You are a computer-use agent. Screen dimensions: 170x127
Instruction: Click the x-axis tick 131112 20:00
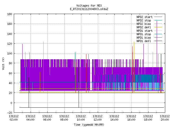click(x=165, y=118)
